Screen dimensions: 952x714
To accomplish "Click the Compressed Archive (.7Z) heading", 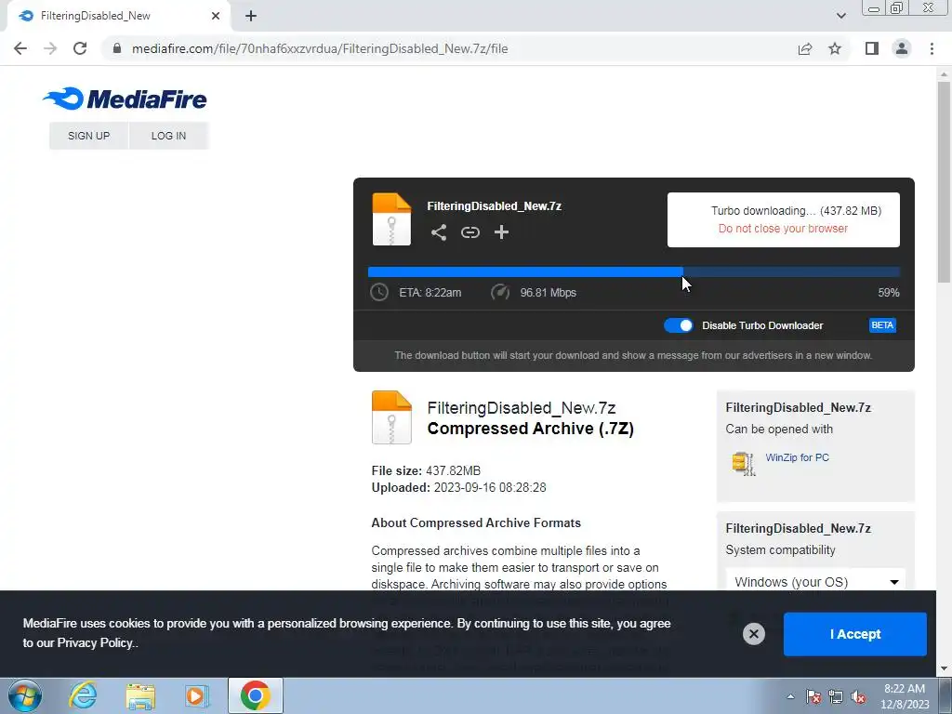I will pos(531,428).
